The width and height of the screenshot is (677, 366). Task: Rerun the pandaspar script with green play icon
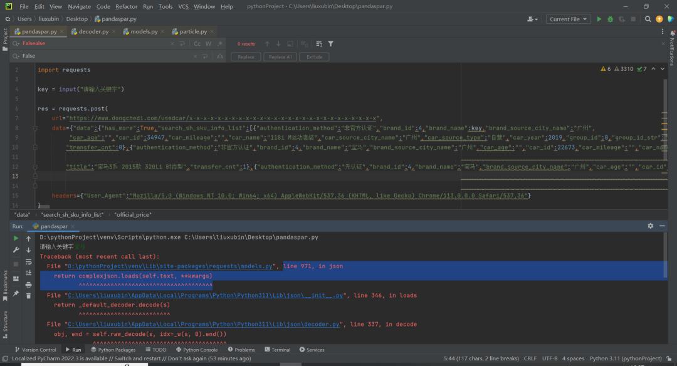click(x=16, y=238)
